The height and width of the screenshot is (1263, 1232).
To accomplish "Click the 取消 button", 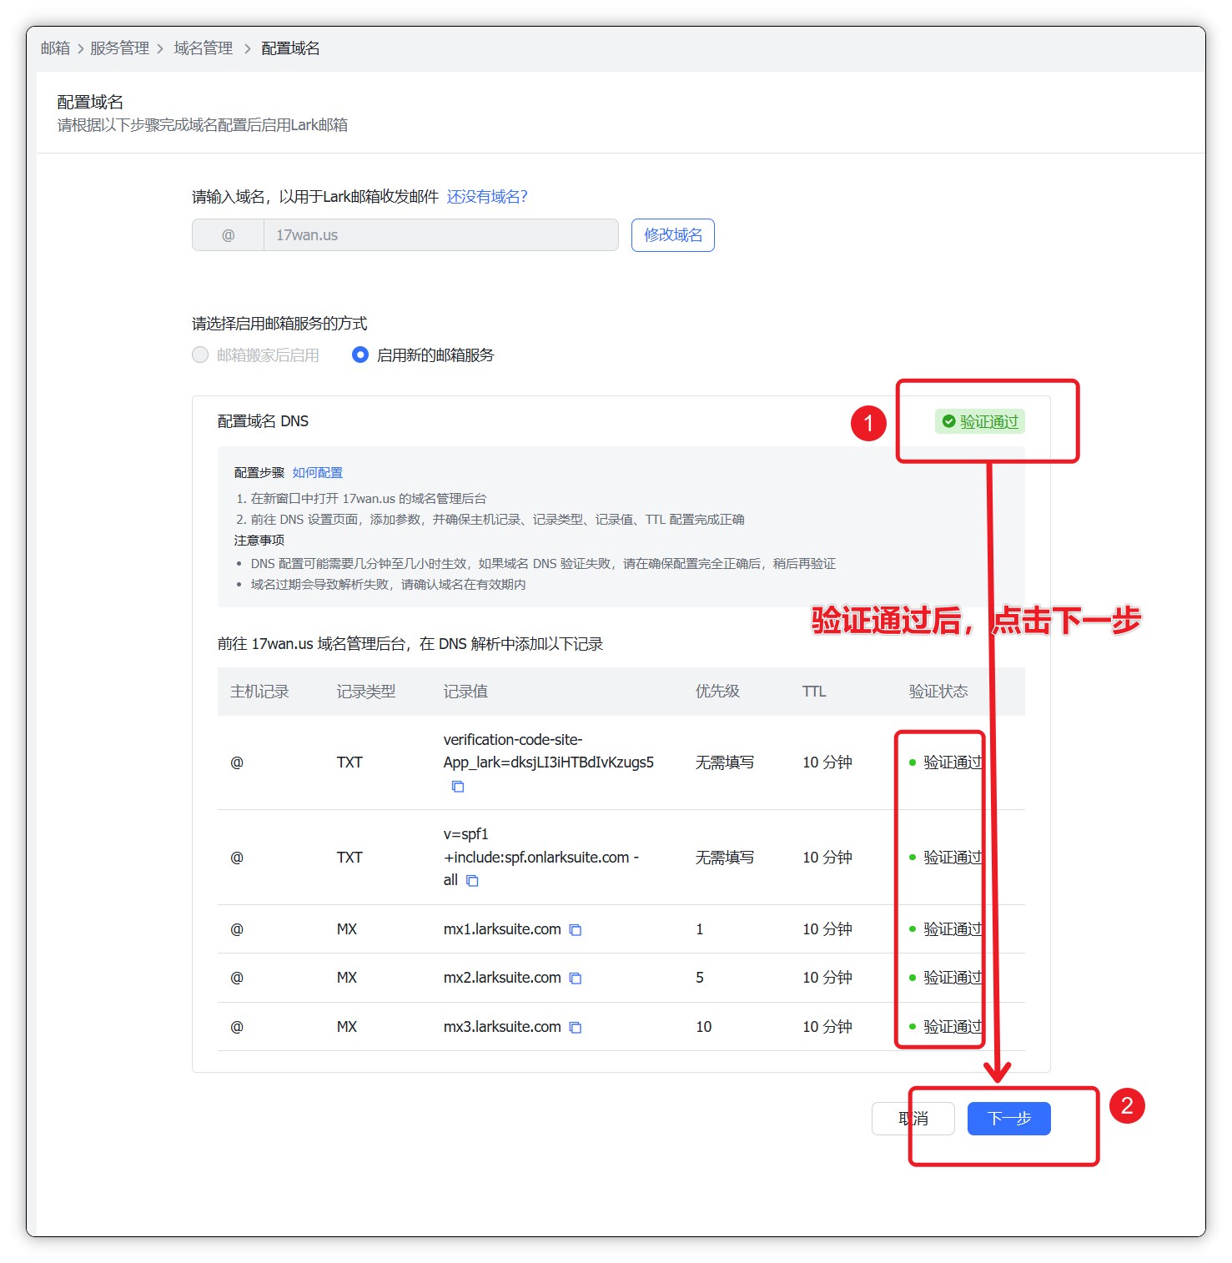I will tap(913, 1119).
